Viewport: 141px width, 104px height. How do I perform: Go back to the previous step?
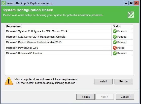pos(85,97)
